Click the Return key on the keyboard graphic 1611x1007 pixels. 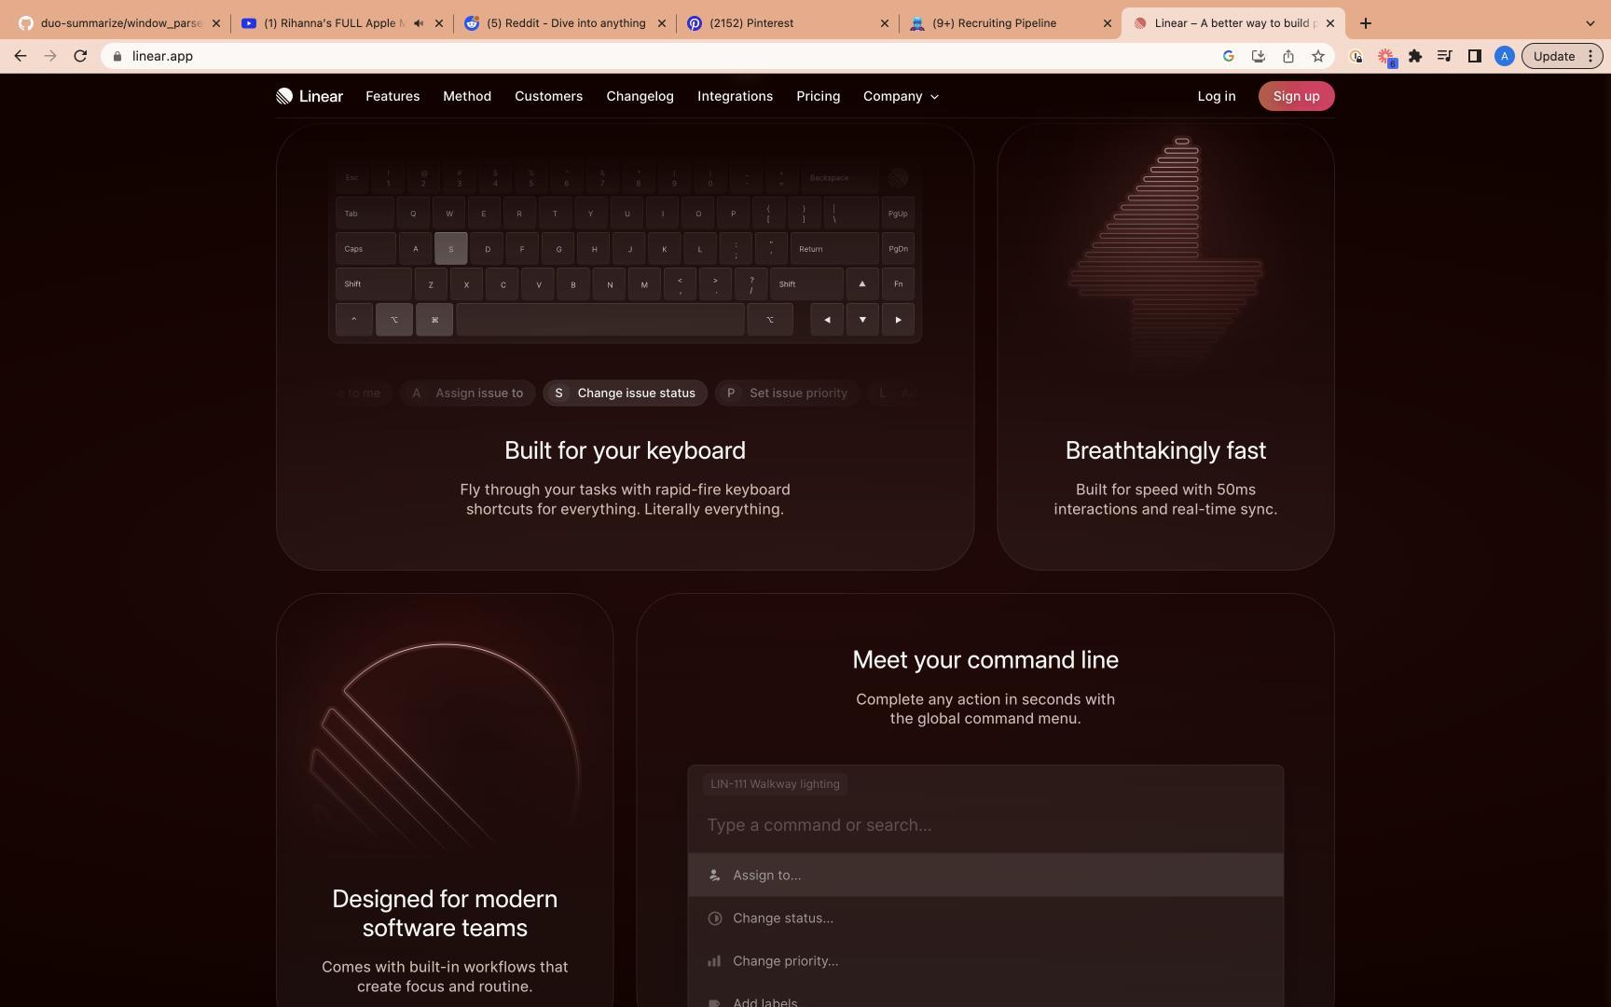[x=834, y=249]
